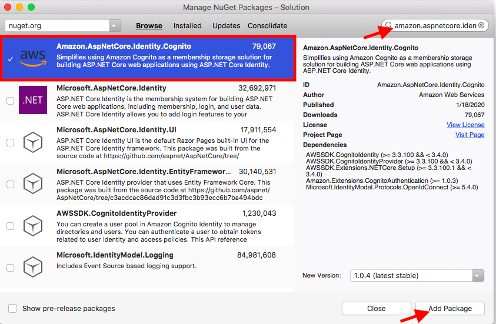Click the Dependencies heading in the details pane
The image size is (496, 324).
[325, 145]
